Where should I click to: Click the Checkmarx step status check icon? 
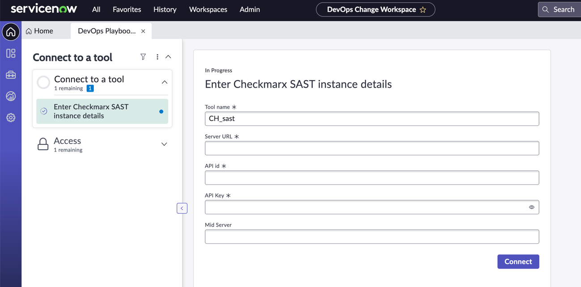[x=44, y=111]
